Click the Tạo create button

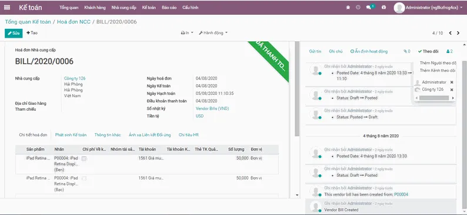pyautogui.click(x=32, y=33)
